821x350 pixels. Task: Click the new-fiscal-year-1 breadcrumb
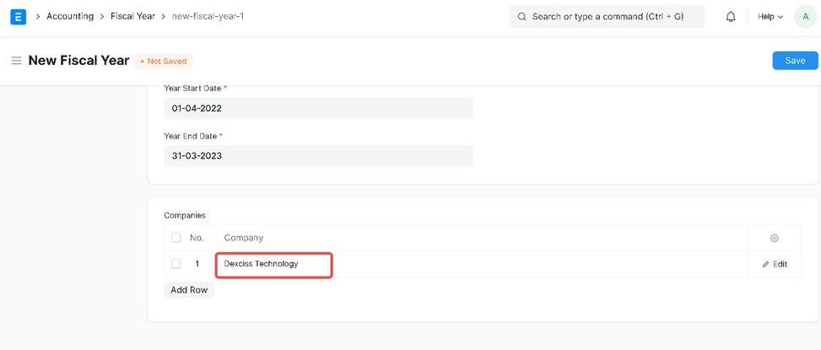pyautogui.click(x=208, y=16)
